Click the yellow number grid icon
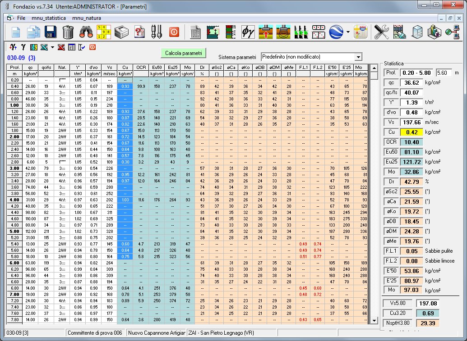Screen dimensions: 467x341 point(104,32)
